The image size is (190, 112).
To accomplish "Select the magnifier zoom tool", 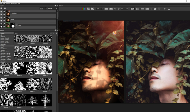I will (x=115, y=9).
